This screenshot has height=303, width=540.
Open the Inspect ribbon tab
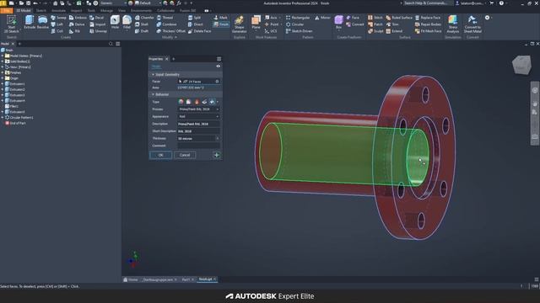[x=77, y=11]
